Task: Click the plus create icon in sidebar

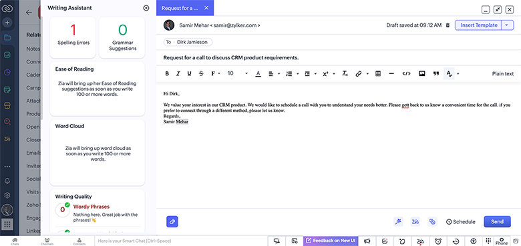Action: [7, 23]
